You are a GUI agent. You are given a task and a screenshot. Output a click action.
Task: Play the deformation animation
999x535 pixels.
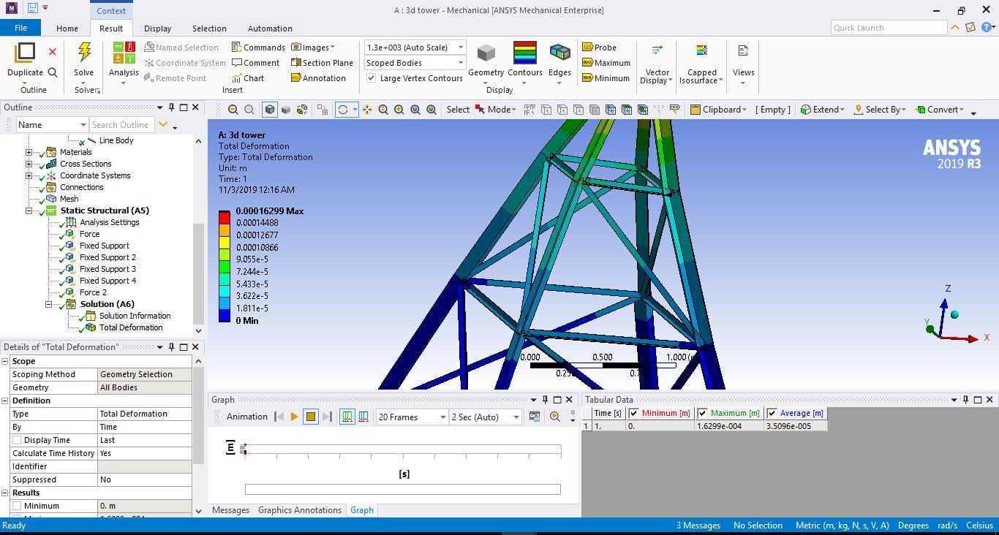pos(295,417)
